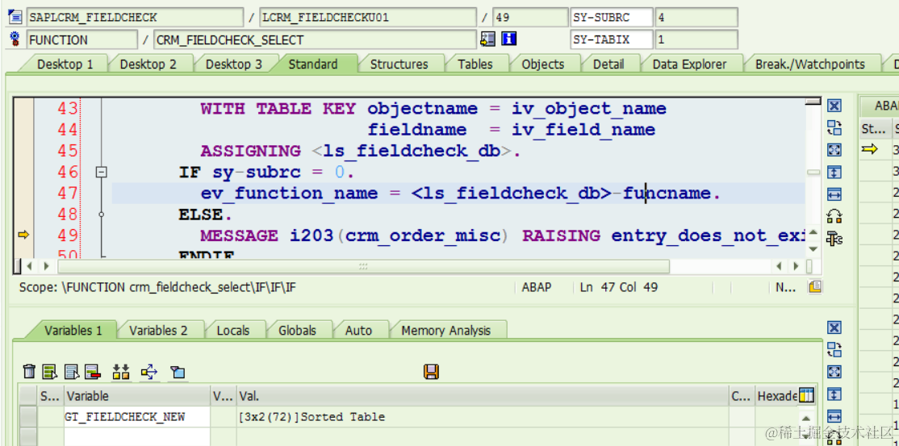This screenshot has width=899, height=446.
Task: Click the orange save icon above variables table
Action: pyautogui.click(x=431, y=372)
